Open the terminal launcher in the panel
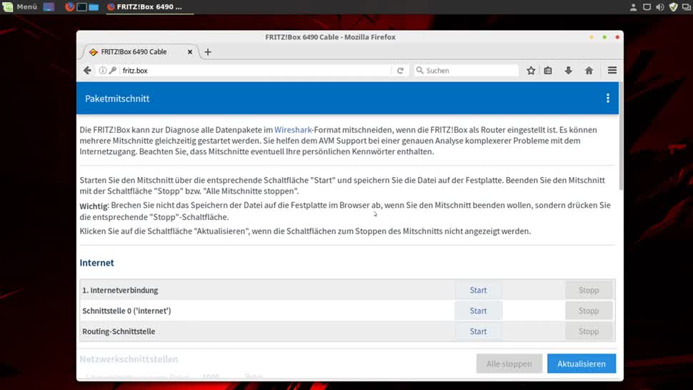 (x=81, y=6)
